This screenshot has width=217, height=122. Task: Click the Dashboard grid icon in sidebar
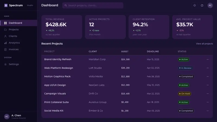[x=5, y=23]
